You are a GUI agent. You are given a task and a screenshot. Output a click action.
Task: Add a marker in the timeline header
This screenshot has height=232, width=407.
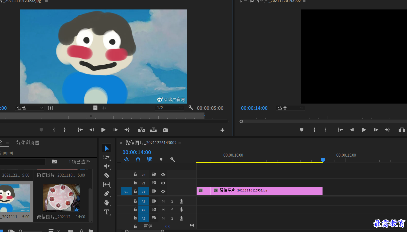tap(161, 160)
